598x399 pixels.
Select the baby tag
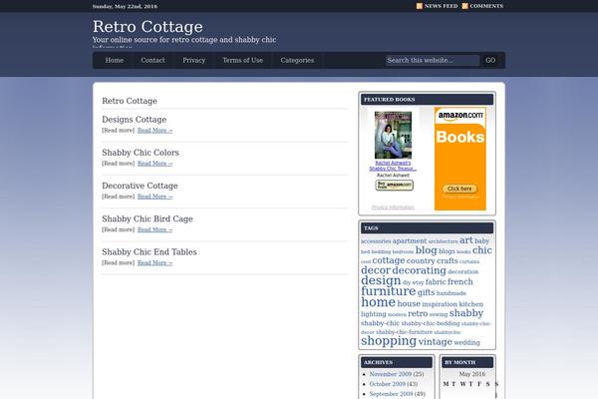[x=481, y=241]
